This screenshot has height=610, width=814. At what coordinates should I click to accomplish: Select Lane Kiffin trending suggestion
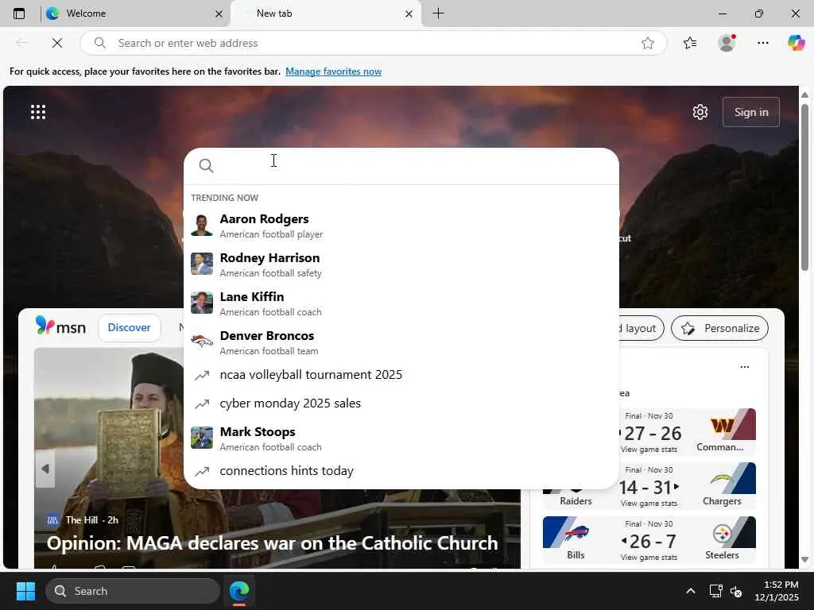coord(401,303)
